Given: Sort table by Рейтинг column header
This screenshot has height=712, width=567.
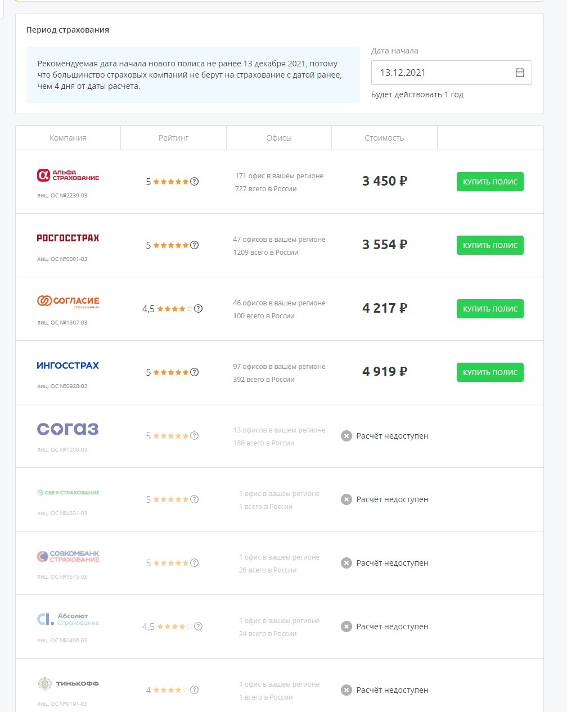Looking at the screenshot, I should pos(173,138).
